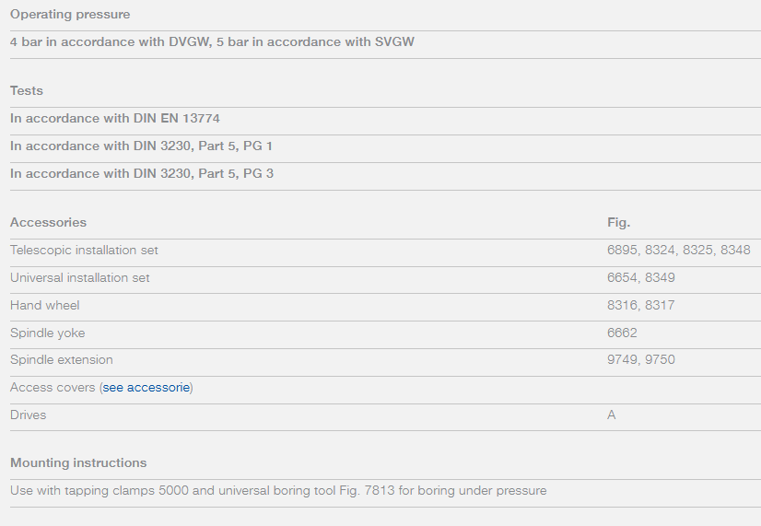Click the "Fig." column header

(618, 223)
